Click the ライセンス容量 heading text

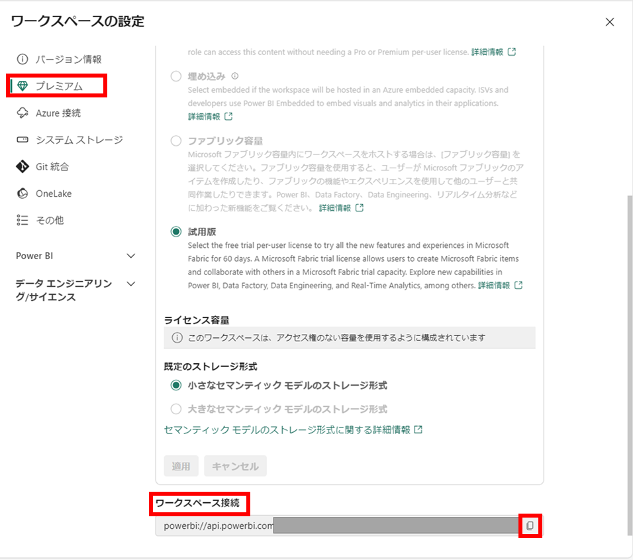pyautogui.click(x=197, y=320)
